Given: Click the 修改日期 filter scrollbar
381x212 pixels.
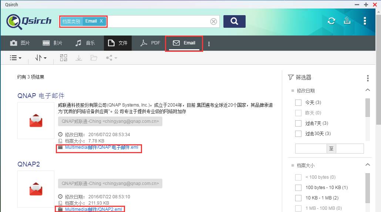Looking at the screenshot, I should 368,108.
